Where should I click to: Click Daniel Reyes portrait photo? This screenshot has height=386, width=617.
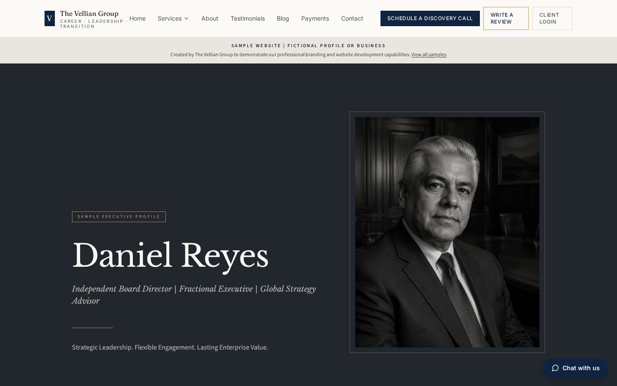click(447, 232)
